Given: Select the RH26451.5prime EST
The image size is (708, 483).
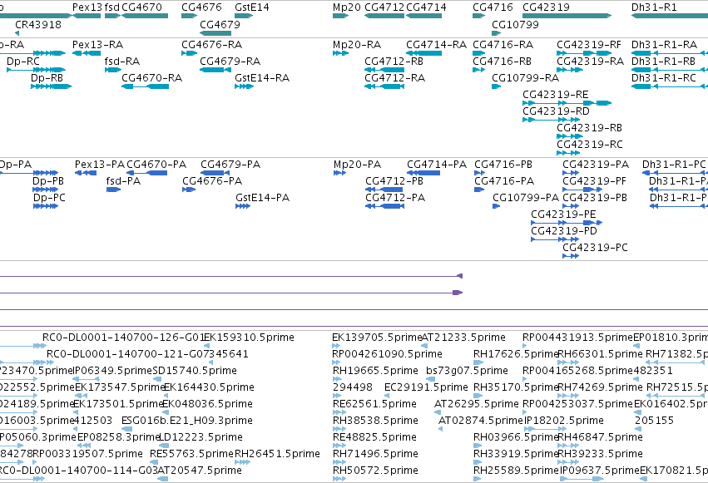Looking at the screenshot, I should coord(242,462).
